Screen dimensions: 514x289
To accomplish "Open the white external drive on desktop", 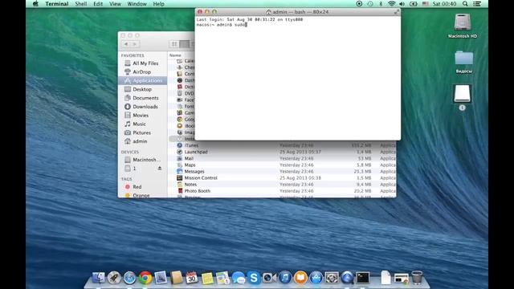I will 463,94.
